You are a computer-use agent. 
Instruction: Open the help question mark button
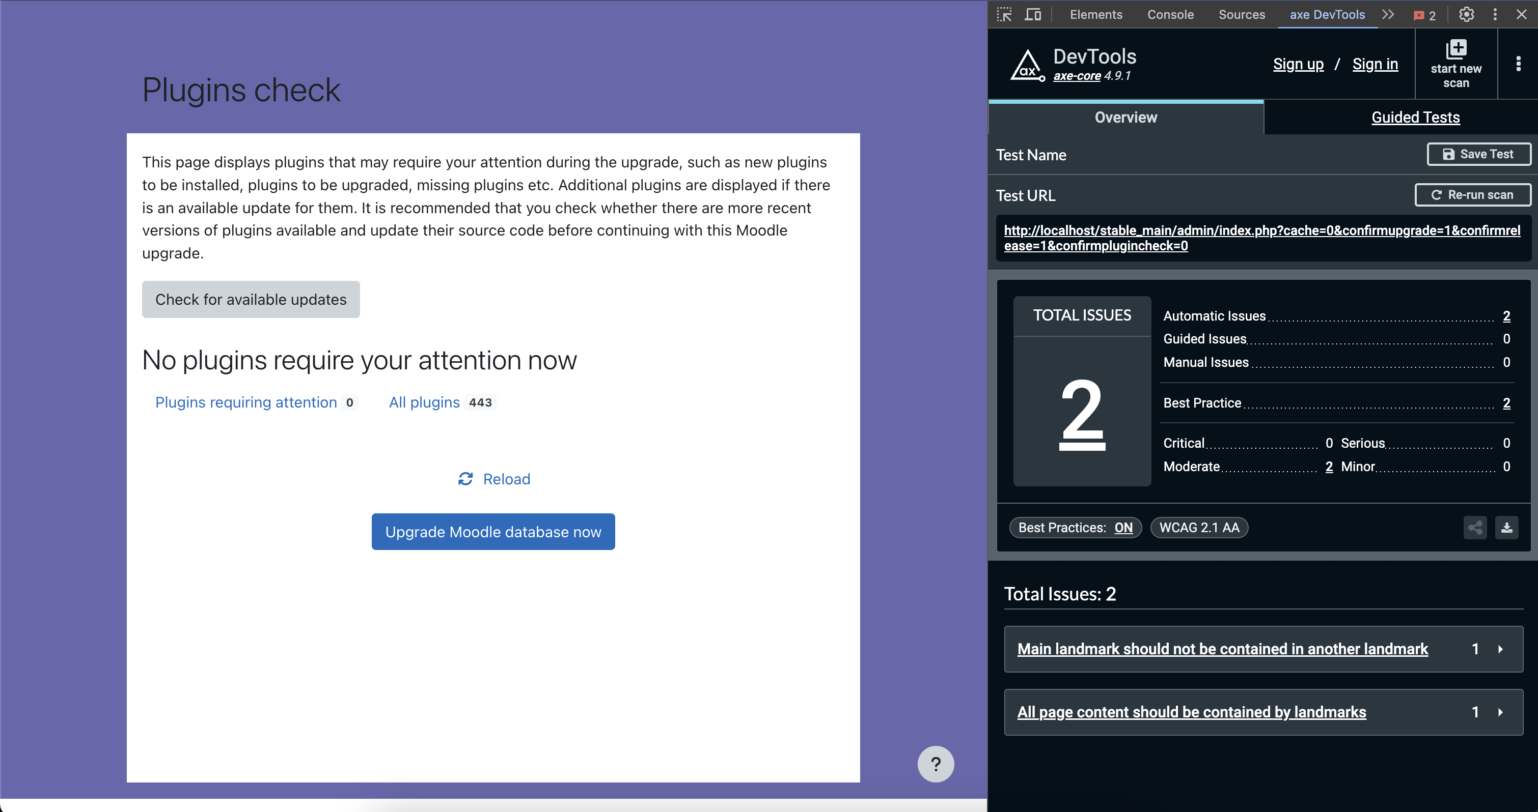click(x=936, y=764)
